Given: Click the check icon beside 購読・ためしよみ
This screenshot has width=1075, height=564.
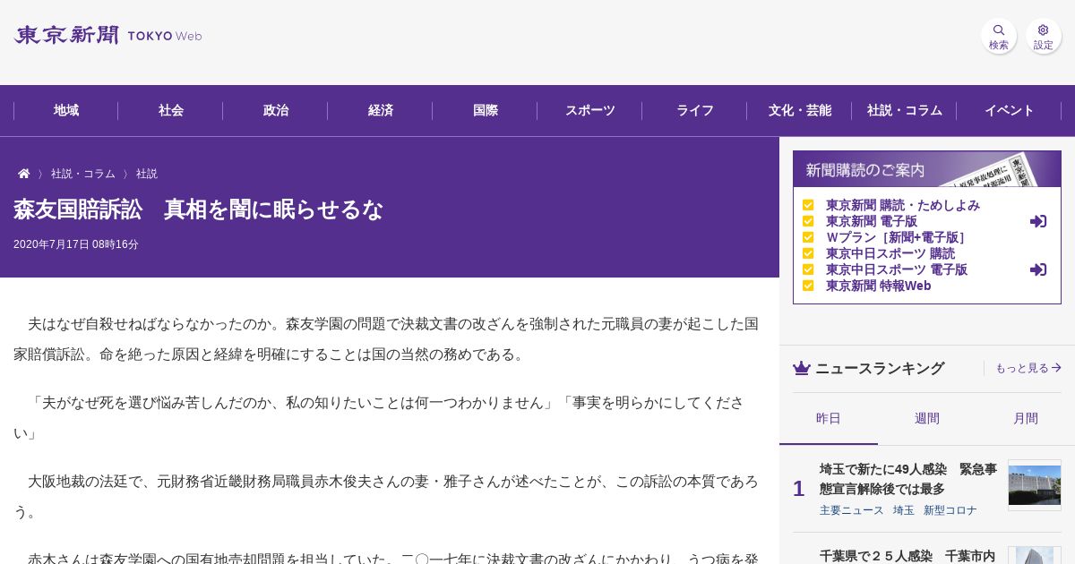Looking at the screenshot, I should click(x=808, y=205).
